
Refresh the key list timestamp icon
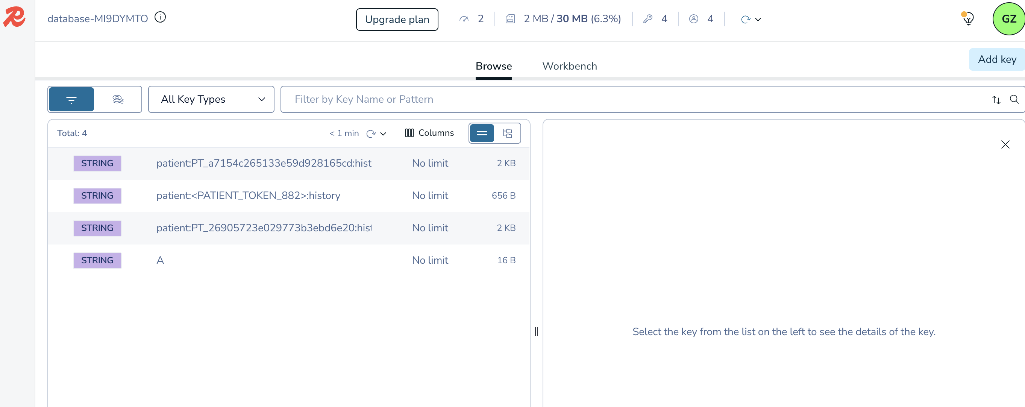click(371, 134)
